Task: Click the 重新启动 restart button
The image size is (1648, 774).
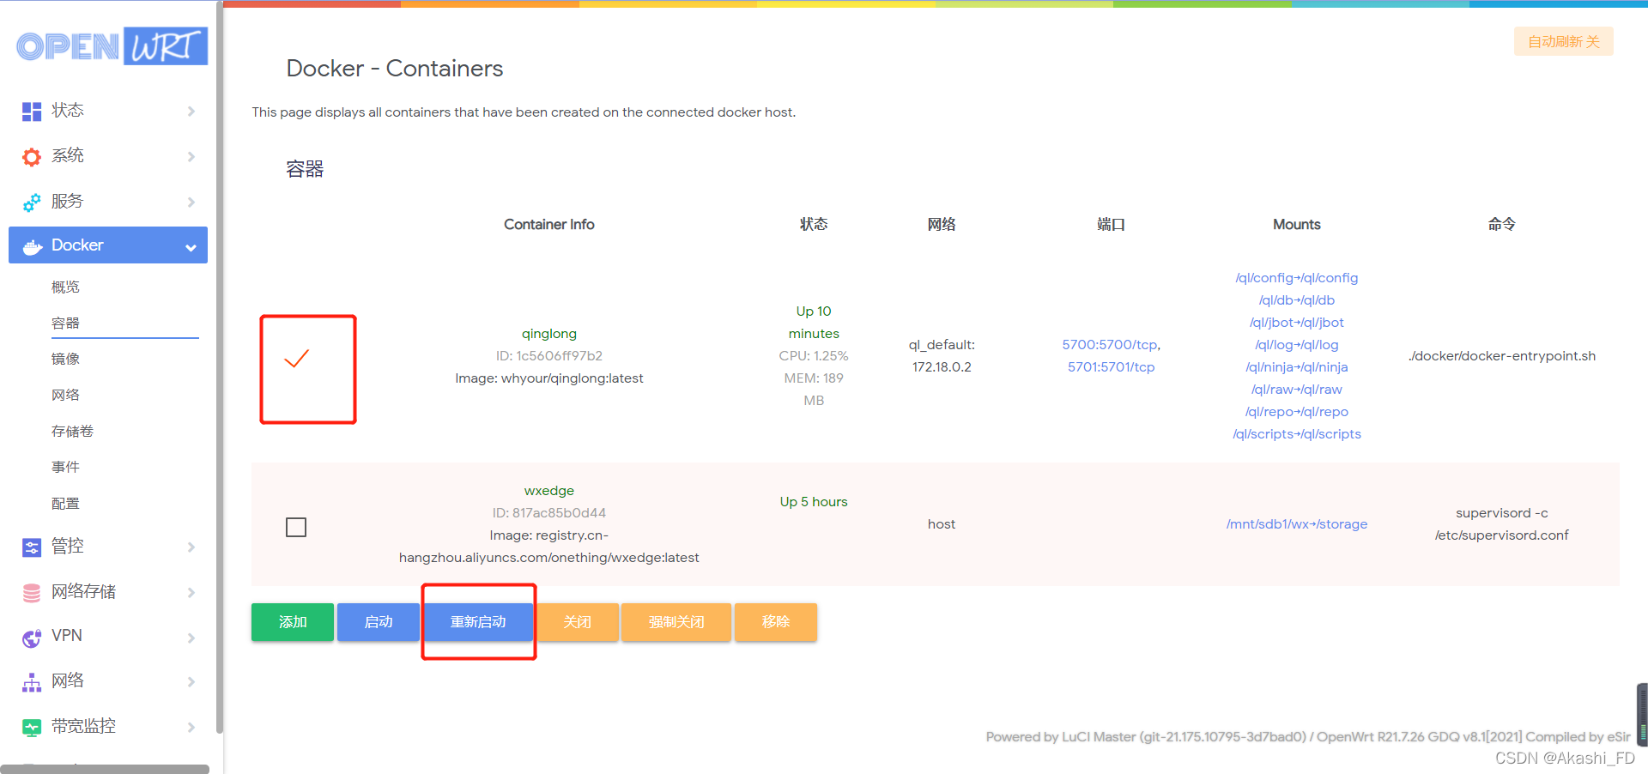Action: tap(478, 621)
